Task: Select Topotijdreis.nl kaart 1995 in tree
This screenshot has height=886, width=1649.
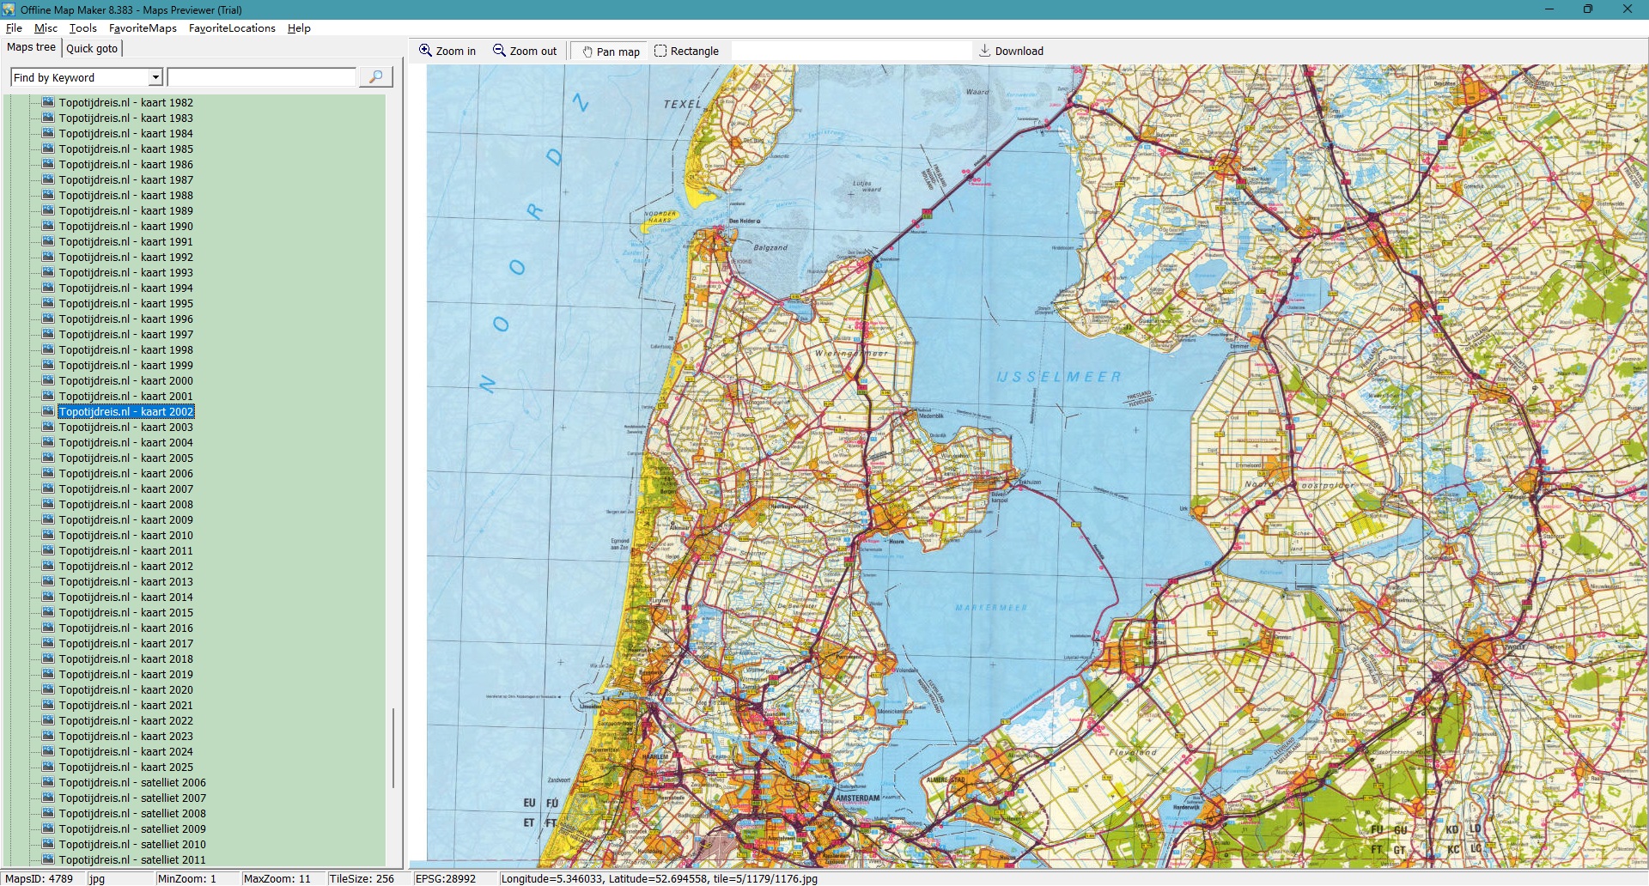Action: tap(125, 303)
